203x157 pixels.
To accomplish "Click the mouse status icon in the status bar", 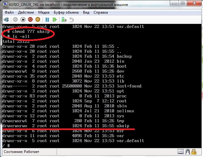I will [187, 152].
